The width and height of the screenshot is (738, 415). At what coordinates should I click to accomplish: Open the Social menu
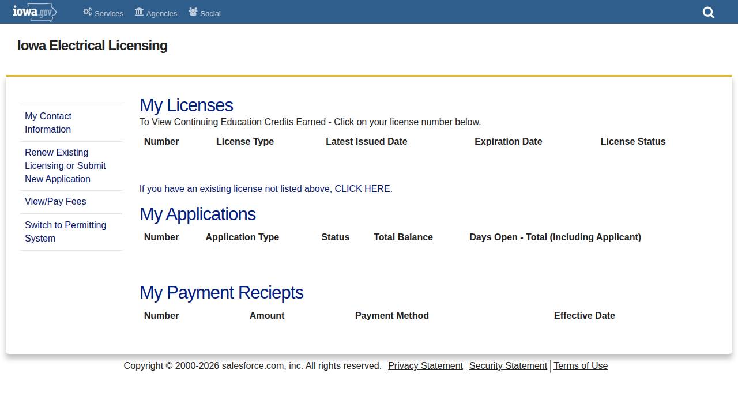(x=210, y=13)
